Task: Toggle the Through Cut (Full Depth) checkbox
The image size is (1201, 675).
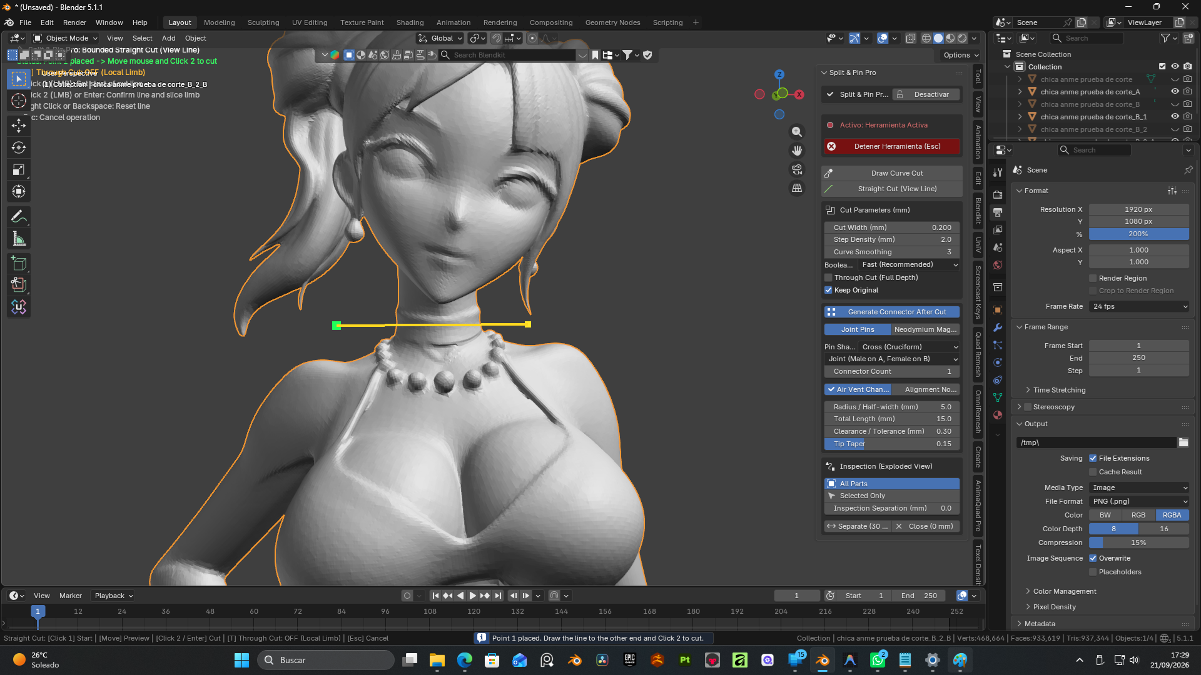Action: pyautogui.click(x=828, y=277)
